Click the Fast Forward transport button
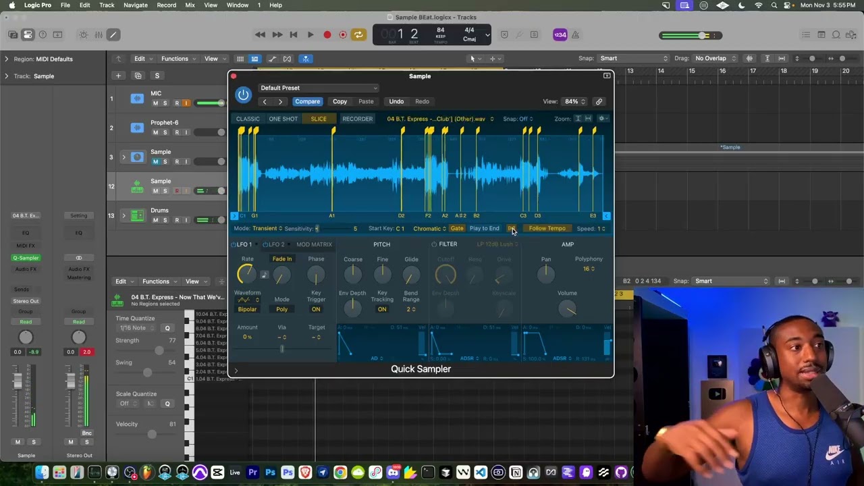 click(x=277, y=35)
